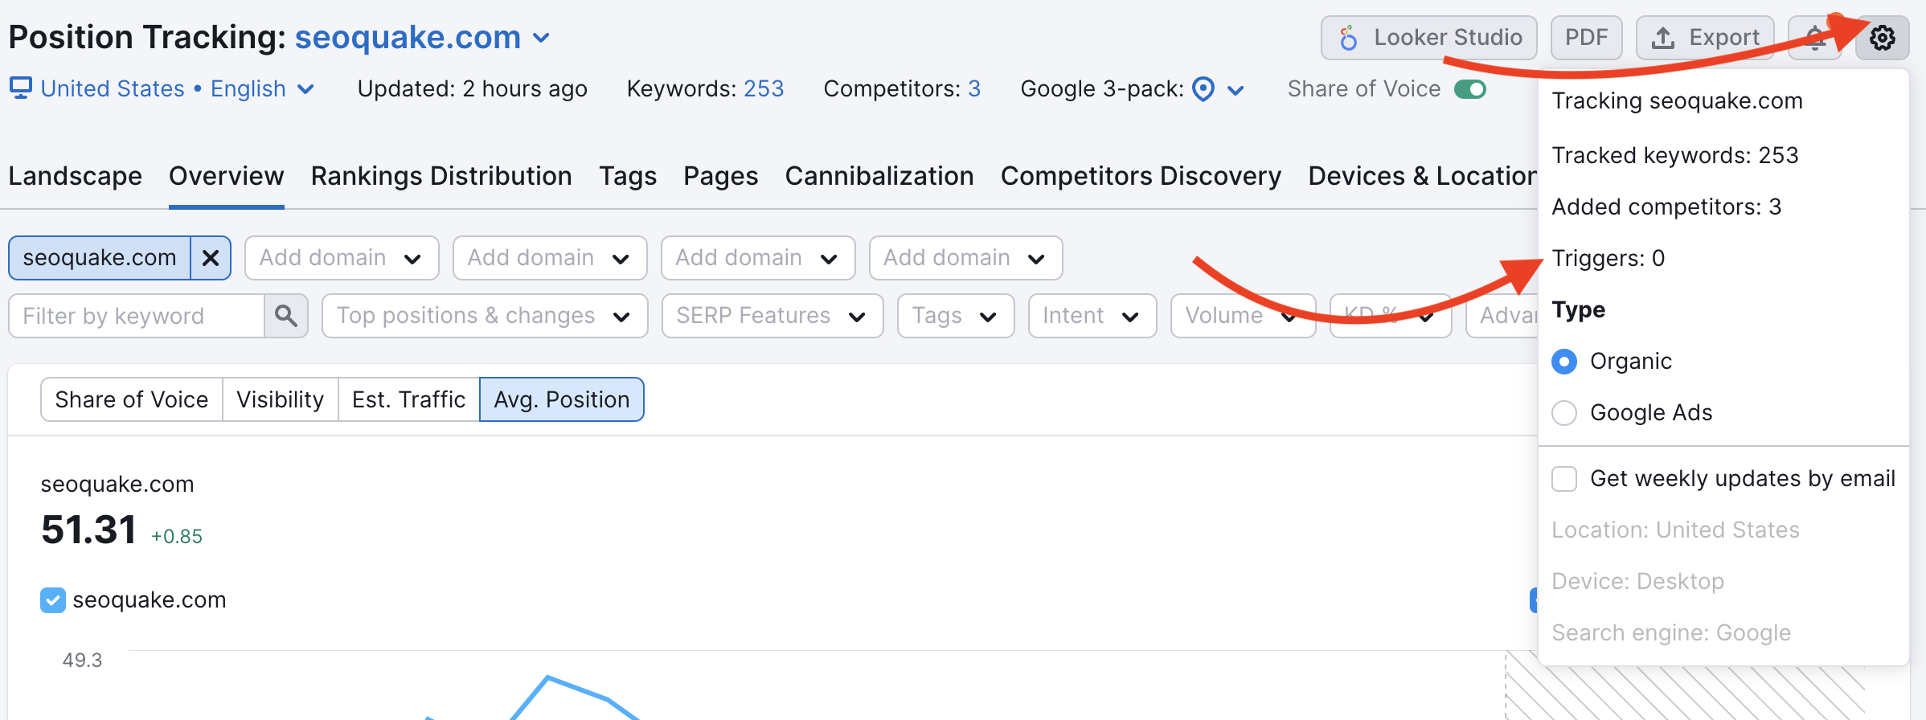Switch to Pages tab
This screenshot has width=1926, height=720.
point(720,176)
